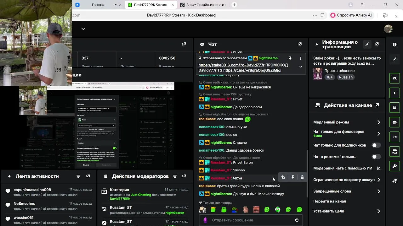Click the pencil edit icon in right sidebar
The width and height of the screenshot is (403, 226).
point(394,59)
